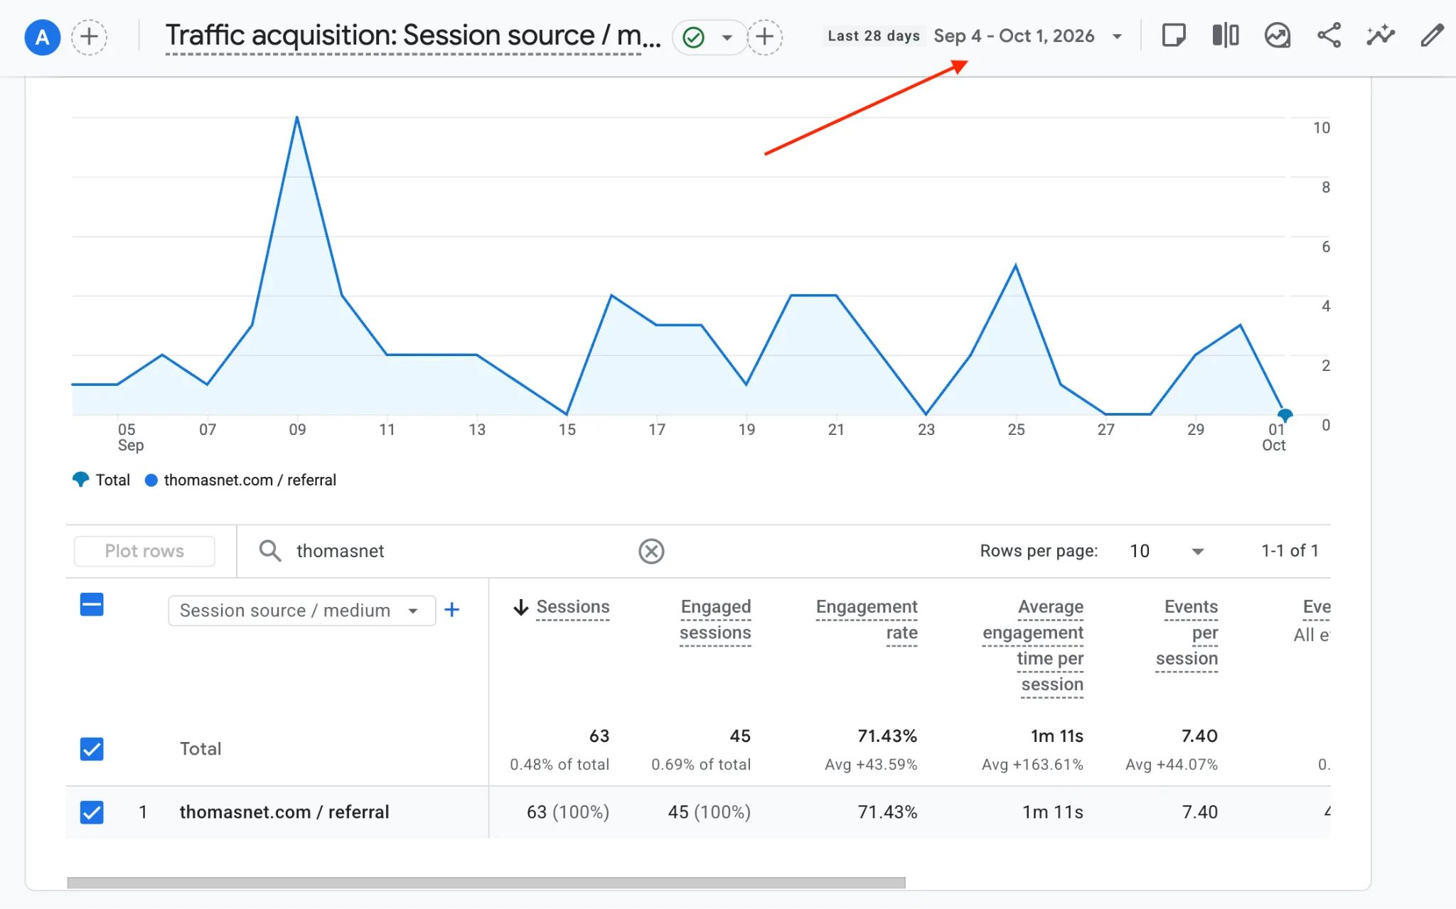Click the Engaged sessions column header
1456x909 pixels.
point(714,620)
